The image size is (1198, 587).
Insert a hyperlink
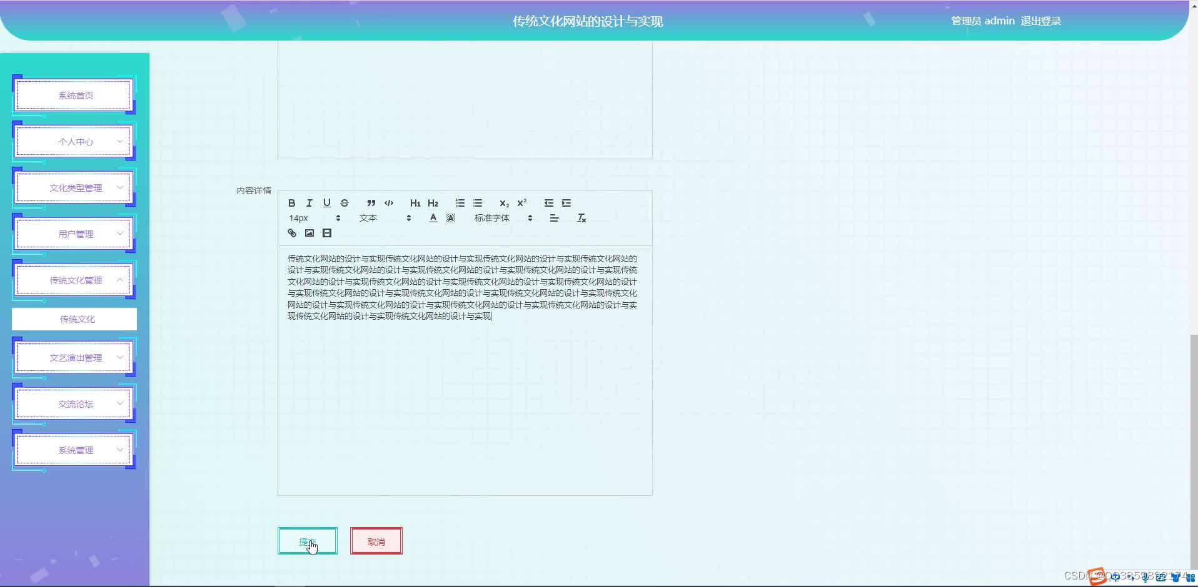[x=291, y=233]
